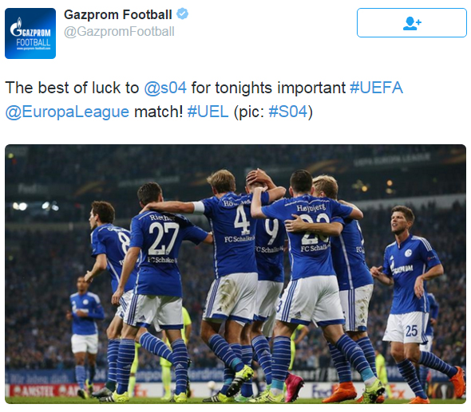Open the #UEL hashtag
Viewport: 471px width, 412px height.
(x=208, y=112)
